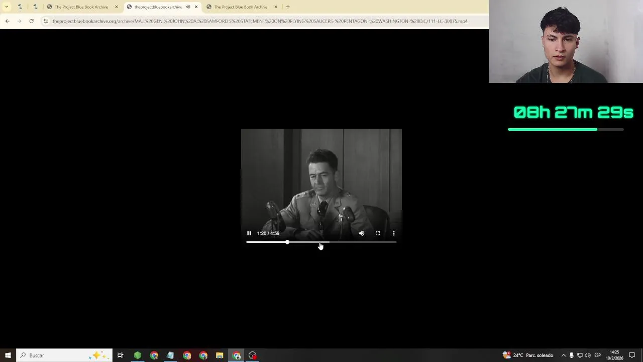This screenshot has height=362, width=643.
Task: Open network settings tray icon
Action: tap(579, 355)
